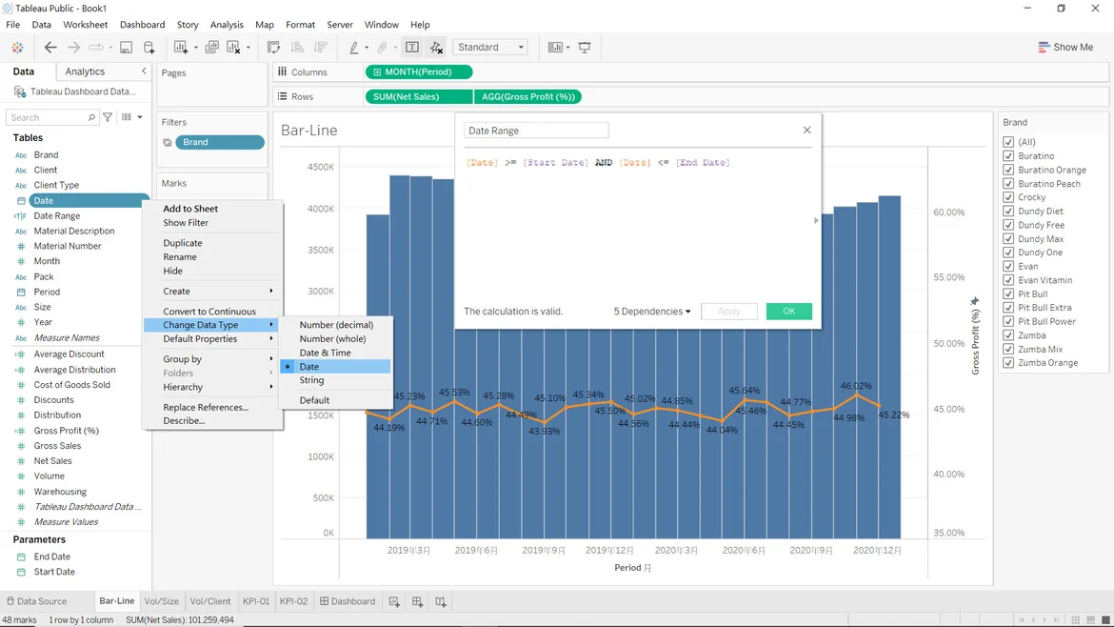Image resolution: width=1114 pixels, height=627 pixels.
Task: Switch to the Vol/Size sheet tab
Action: coord(161,601)
